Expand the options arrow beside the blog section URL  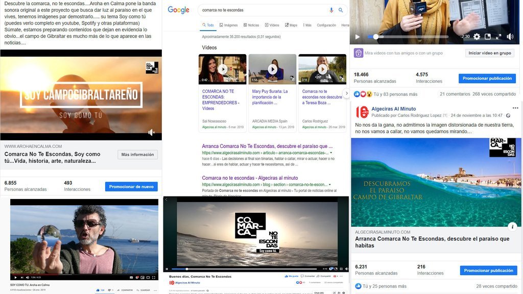pos(330,184)
